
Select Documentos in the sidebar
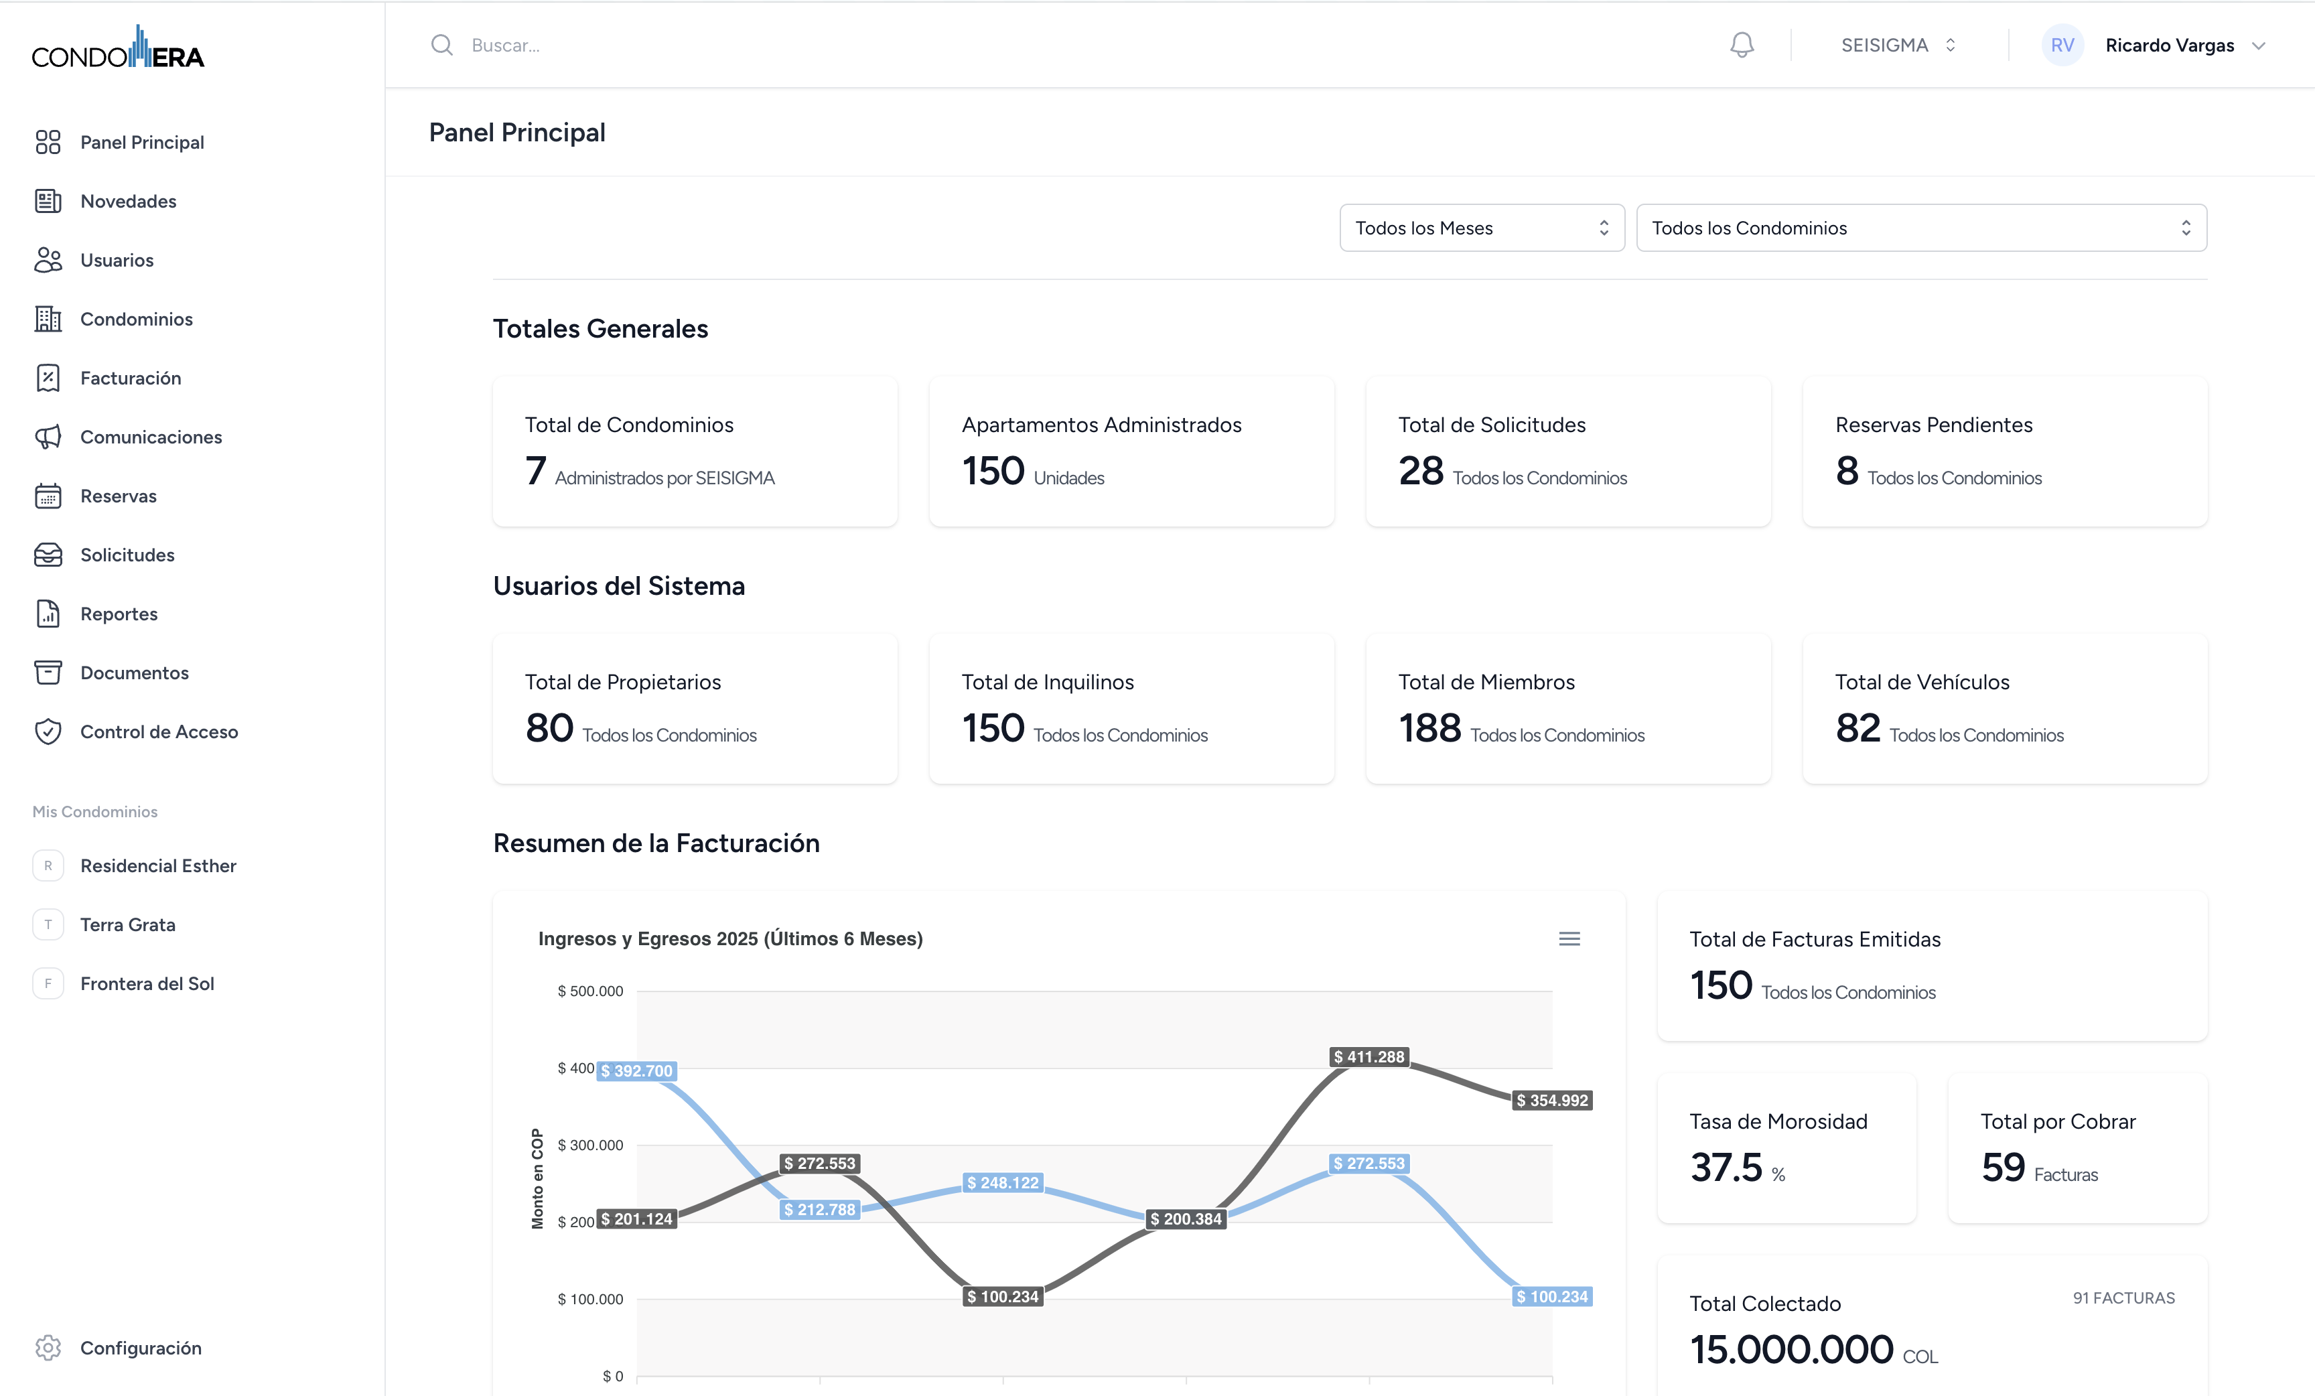click(135, 673)
